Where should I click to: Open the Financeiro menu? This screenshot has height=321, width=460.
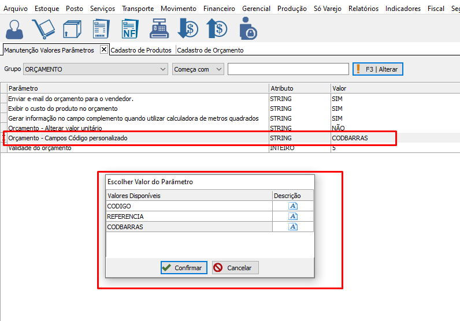219,9
